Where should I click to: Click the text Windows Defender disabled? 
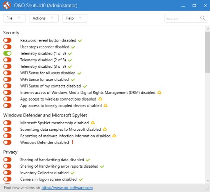(x=45, y=142)
